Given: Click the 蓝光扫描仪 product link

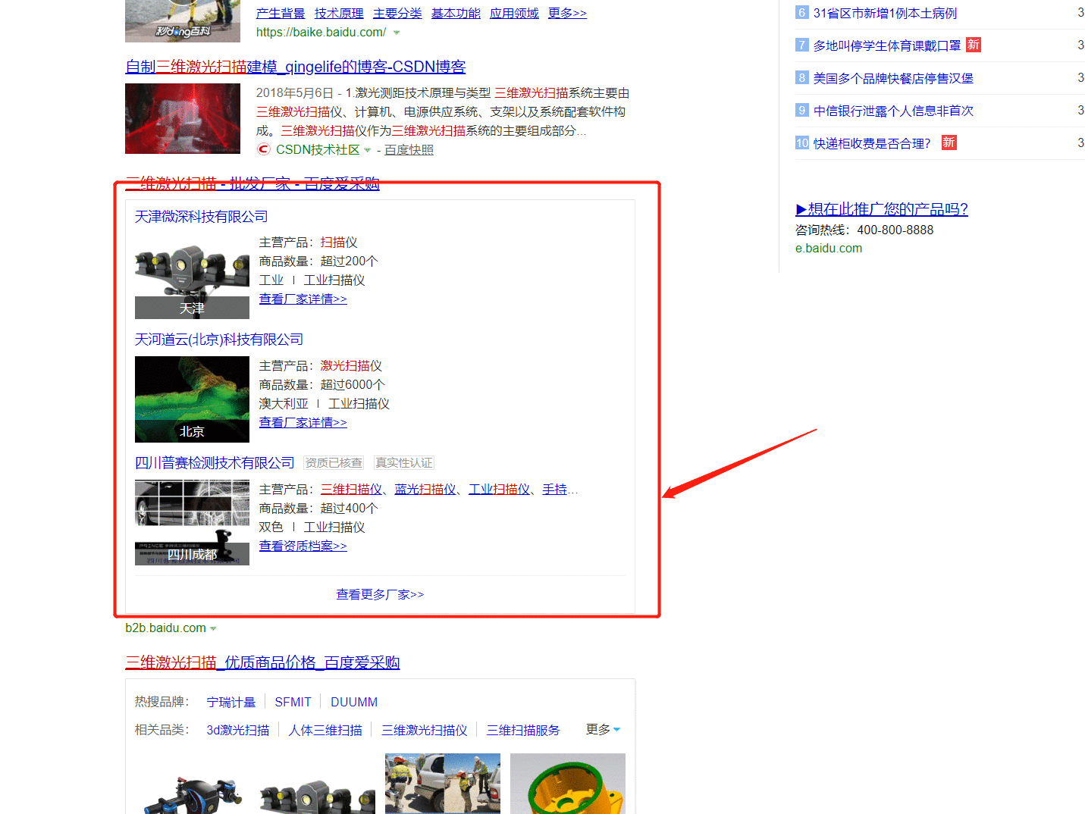Looking at the screenshot, I should [425, 490].
